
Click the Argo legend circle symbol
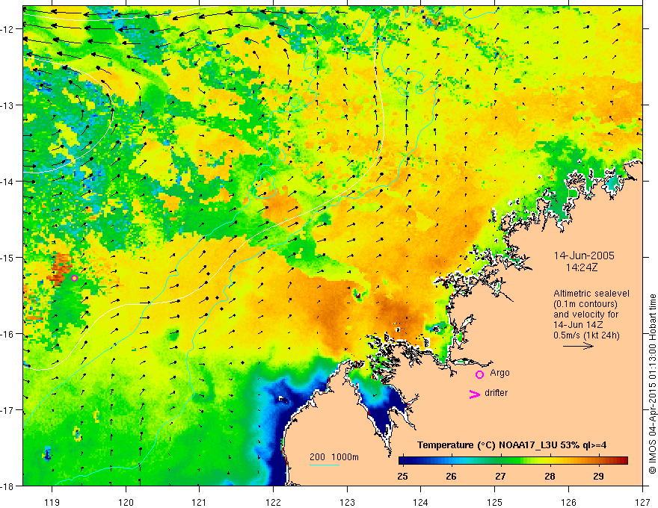[479, 375]
